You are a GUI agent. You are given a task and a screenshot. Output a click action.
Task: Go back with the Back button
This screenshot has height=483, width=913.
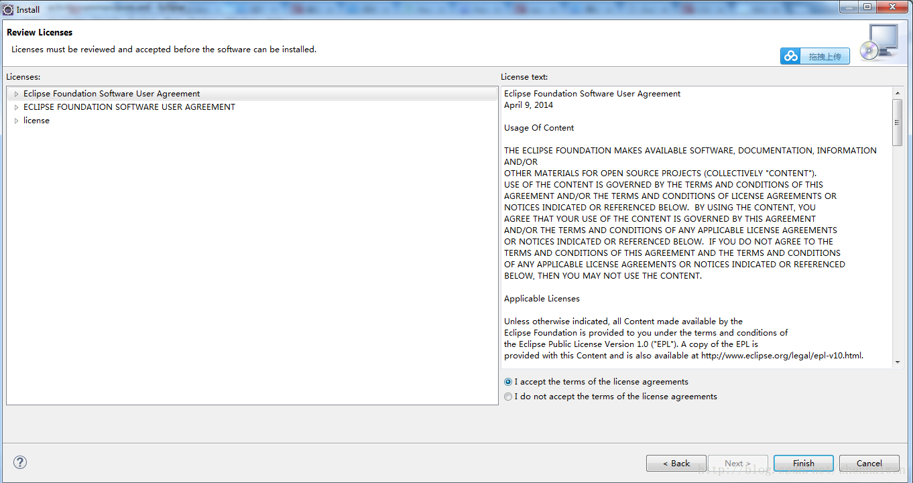click(676, 463)
